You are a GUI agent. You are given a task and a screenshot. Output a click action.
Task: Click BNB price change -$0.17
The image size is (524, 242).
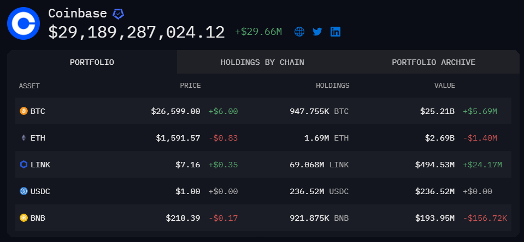point(223,218)
